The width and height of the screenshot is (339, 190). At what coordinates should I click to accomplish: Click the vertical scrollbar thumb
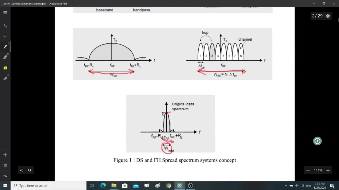coord(338,20)
